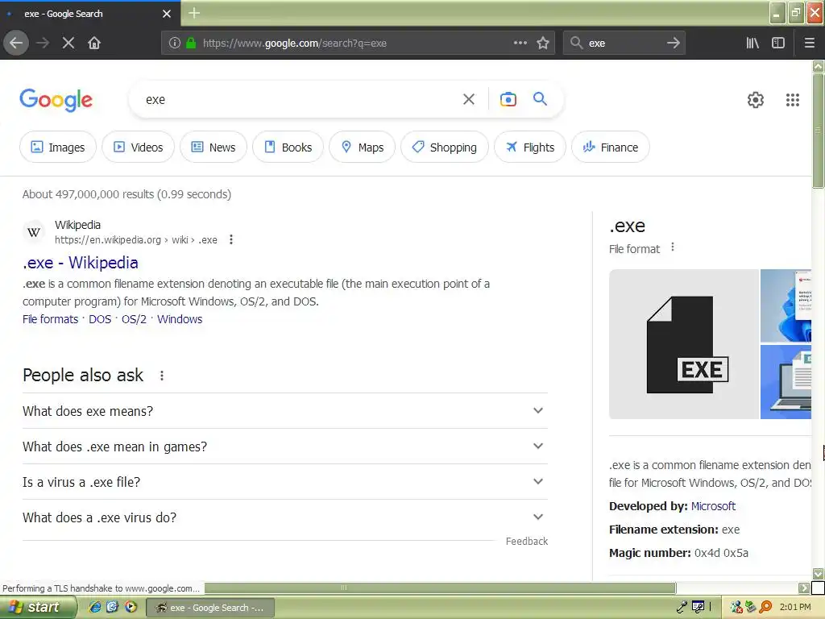Expand "What does a .exe virus do?"
Image resolution: width=825 pixels, height=619 pixels.
tap(284, 517)
